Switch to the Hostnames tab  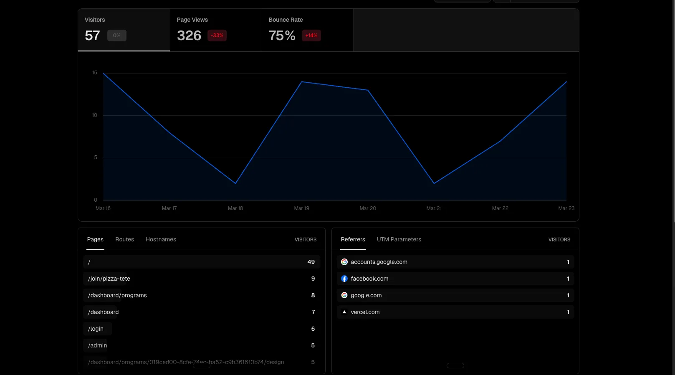[161, 239]
